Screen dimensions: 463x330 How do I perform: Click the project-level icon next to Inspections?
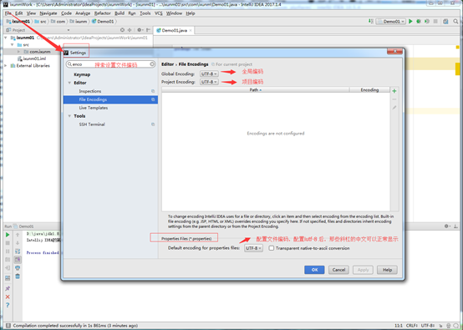point(153,91)
